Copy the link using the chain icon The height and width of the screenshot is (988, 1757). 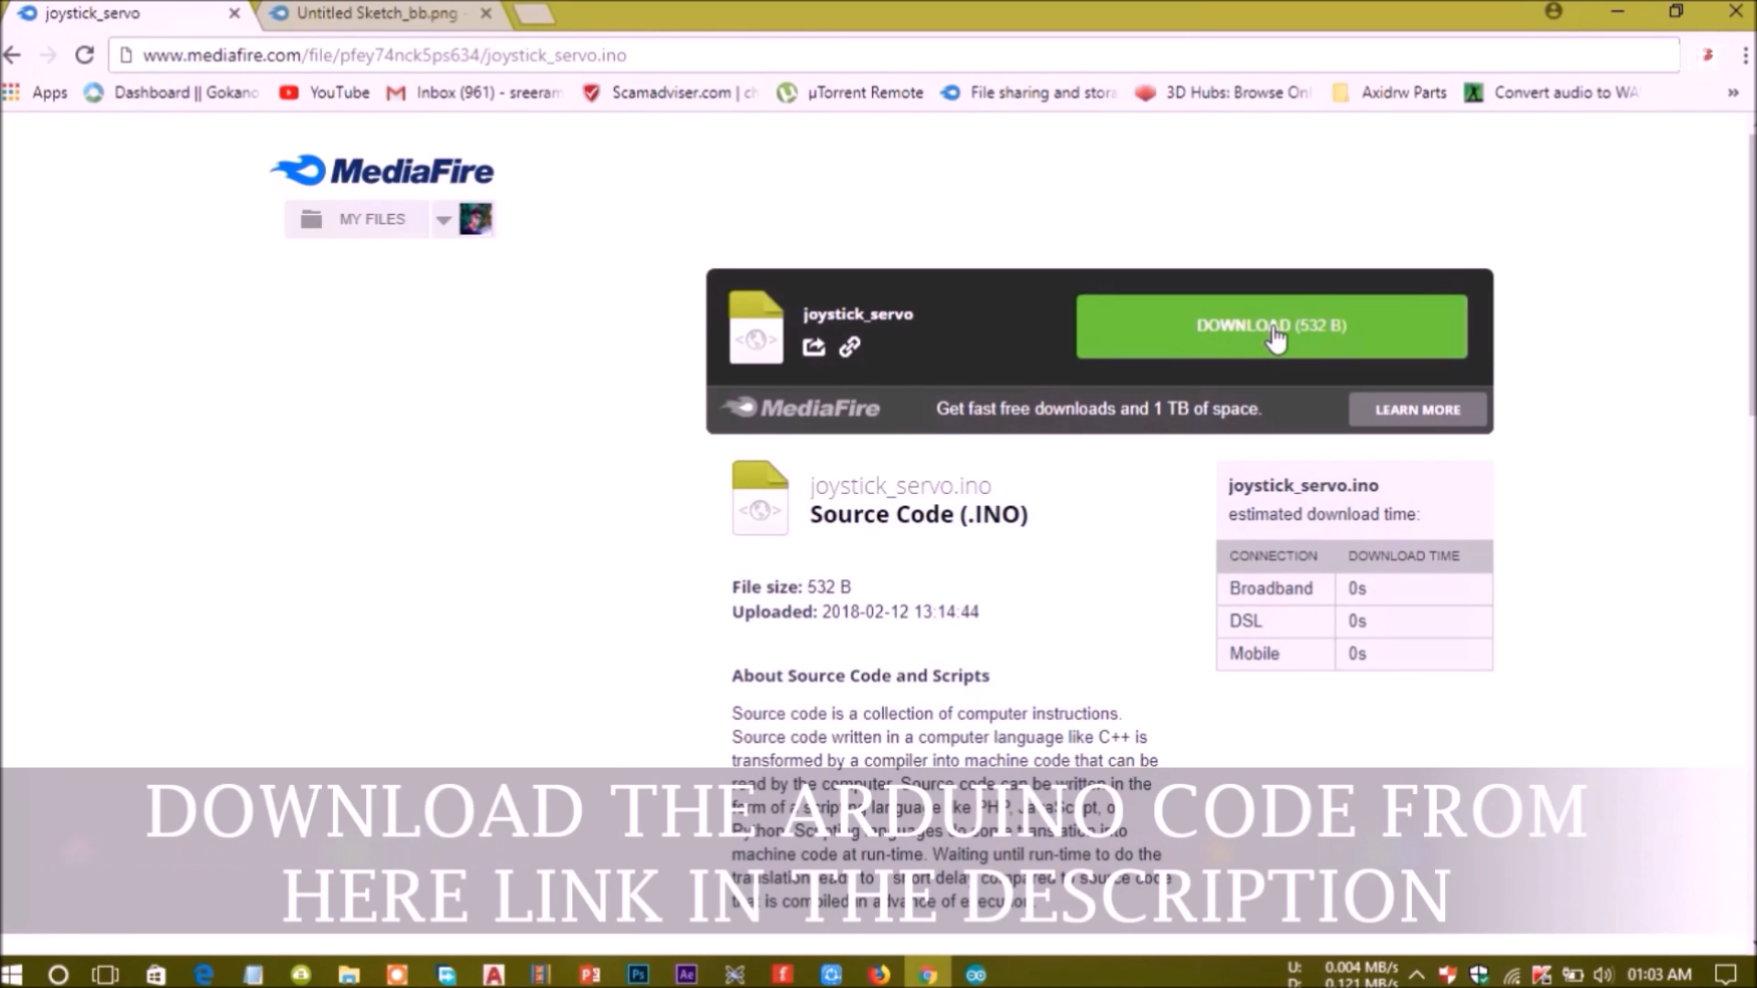pos(850,347)
